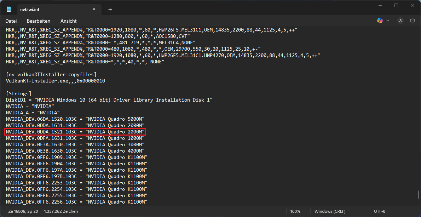
Task: Click the highlighted NVIDIA Quadro 2000M line
Action: click(74, 132)
